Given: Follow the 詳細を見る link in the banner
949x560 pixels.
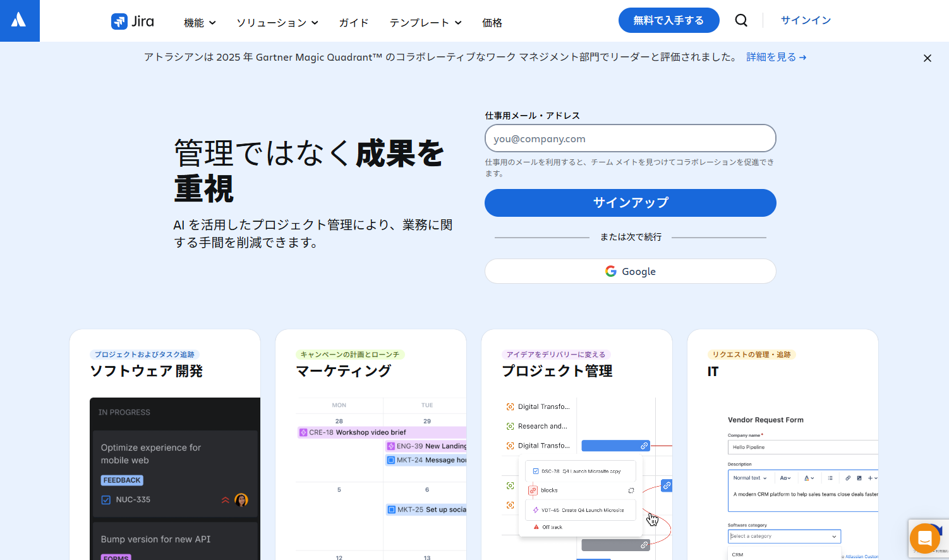Looking at the screenshot, I should coord(776,57).
